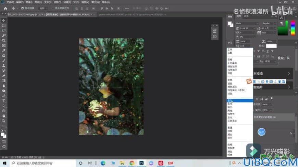Open the three-dots align options menu
Viewport: 298px width, 167px height.
tap(127, 8)
